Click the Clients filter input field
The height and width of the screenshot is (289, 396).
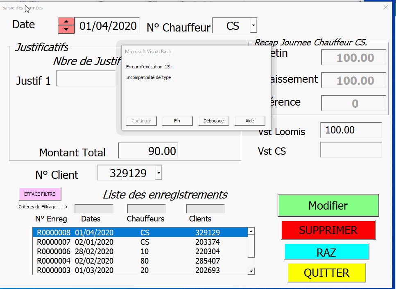[205, 209]
